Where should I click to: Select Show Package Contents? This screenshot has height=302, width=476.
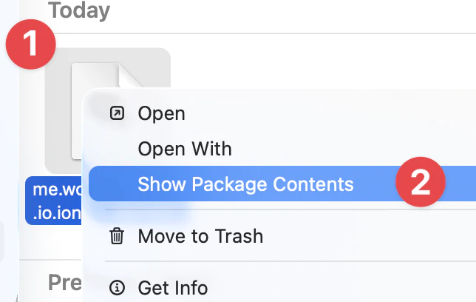(245, 184)
